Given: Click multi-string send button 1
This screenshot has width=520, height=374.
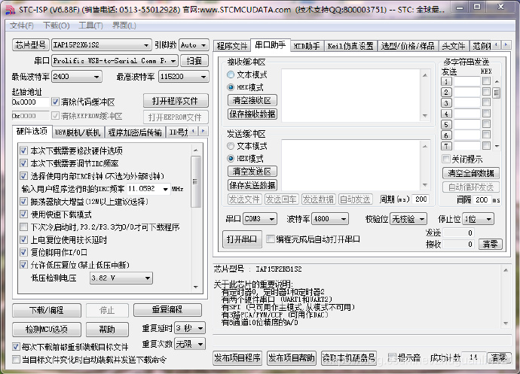Looking at the screenshot, I should click(446, 81).
